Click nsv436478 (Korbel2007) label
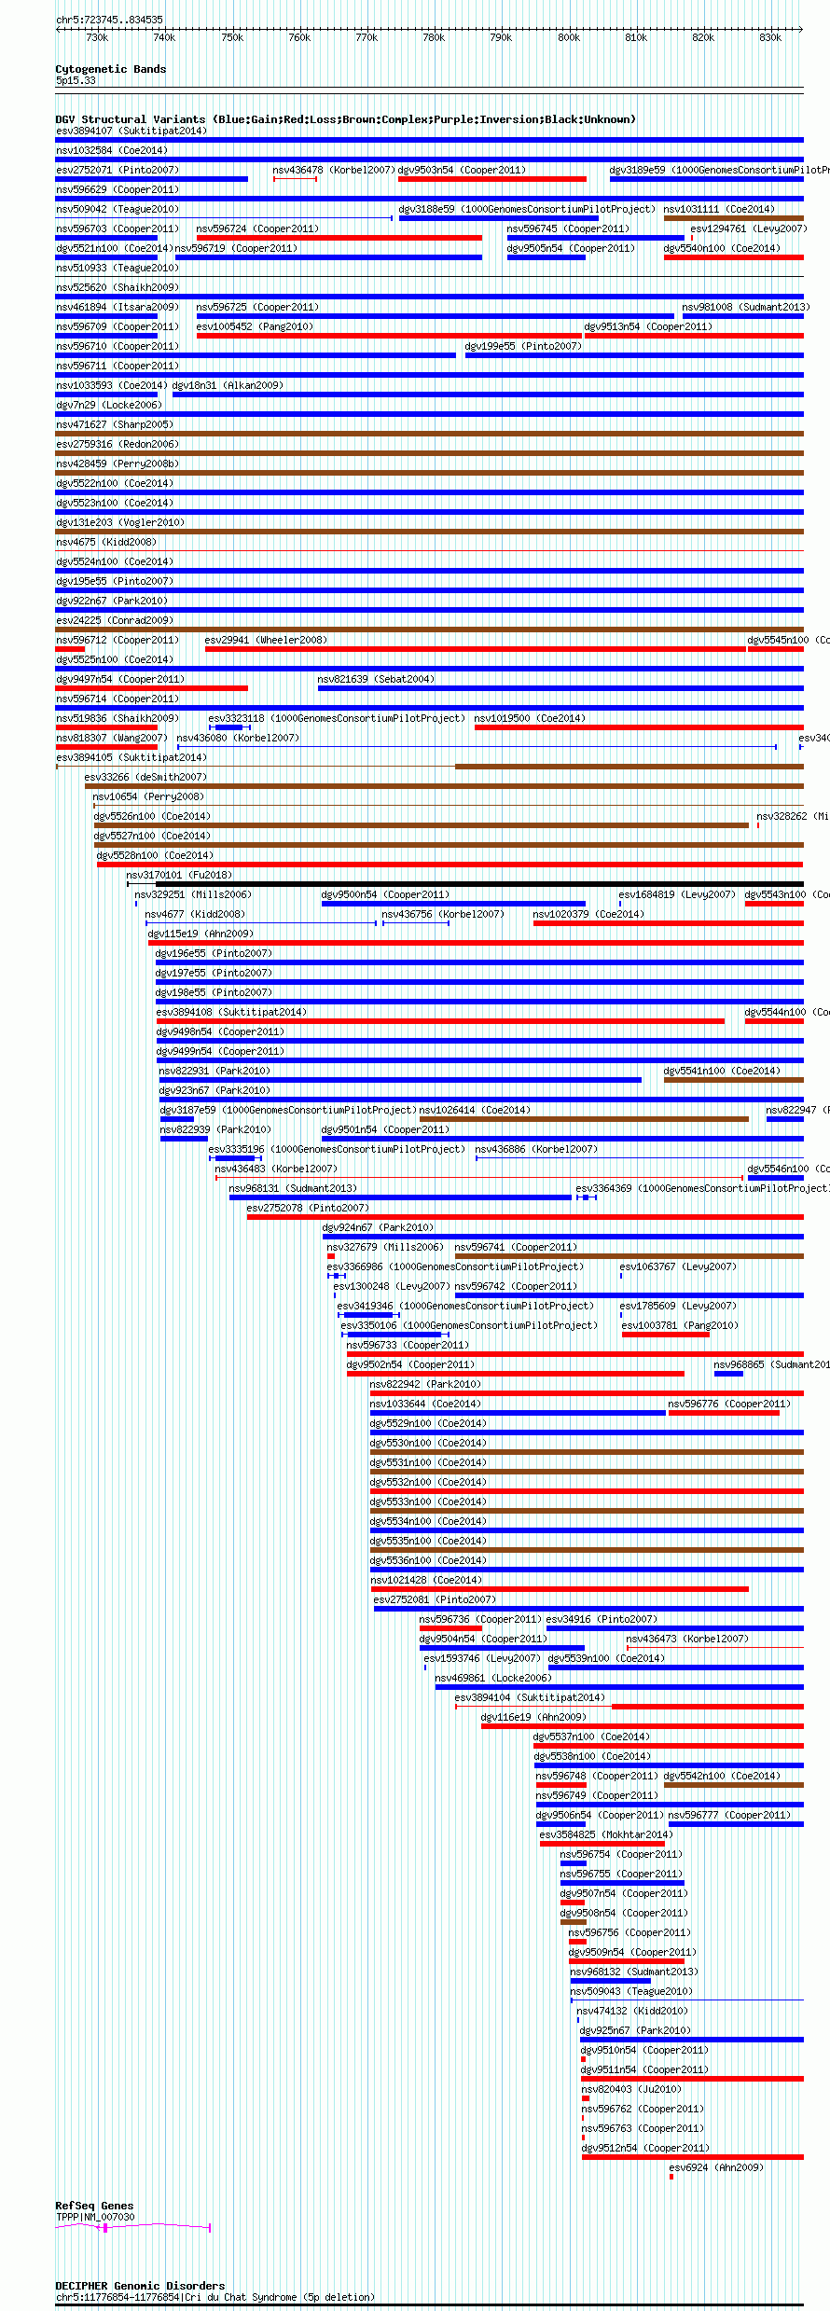830x2311 pixels. (334, 170)
